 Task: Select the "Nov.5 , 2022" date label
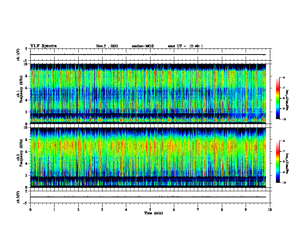(x=107, y=46)
